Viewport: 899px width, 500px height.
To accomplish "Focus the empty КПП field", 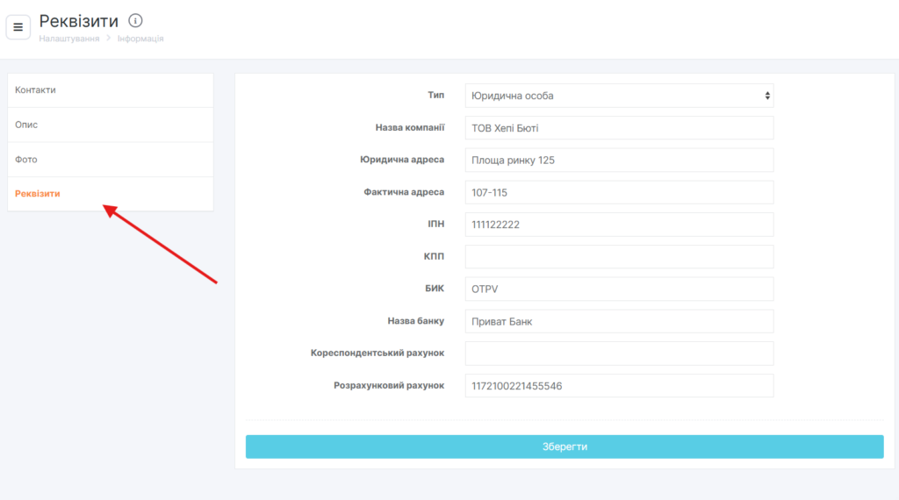I will 619,257.
